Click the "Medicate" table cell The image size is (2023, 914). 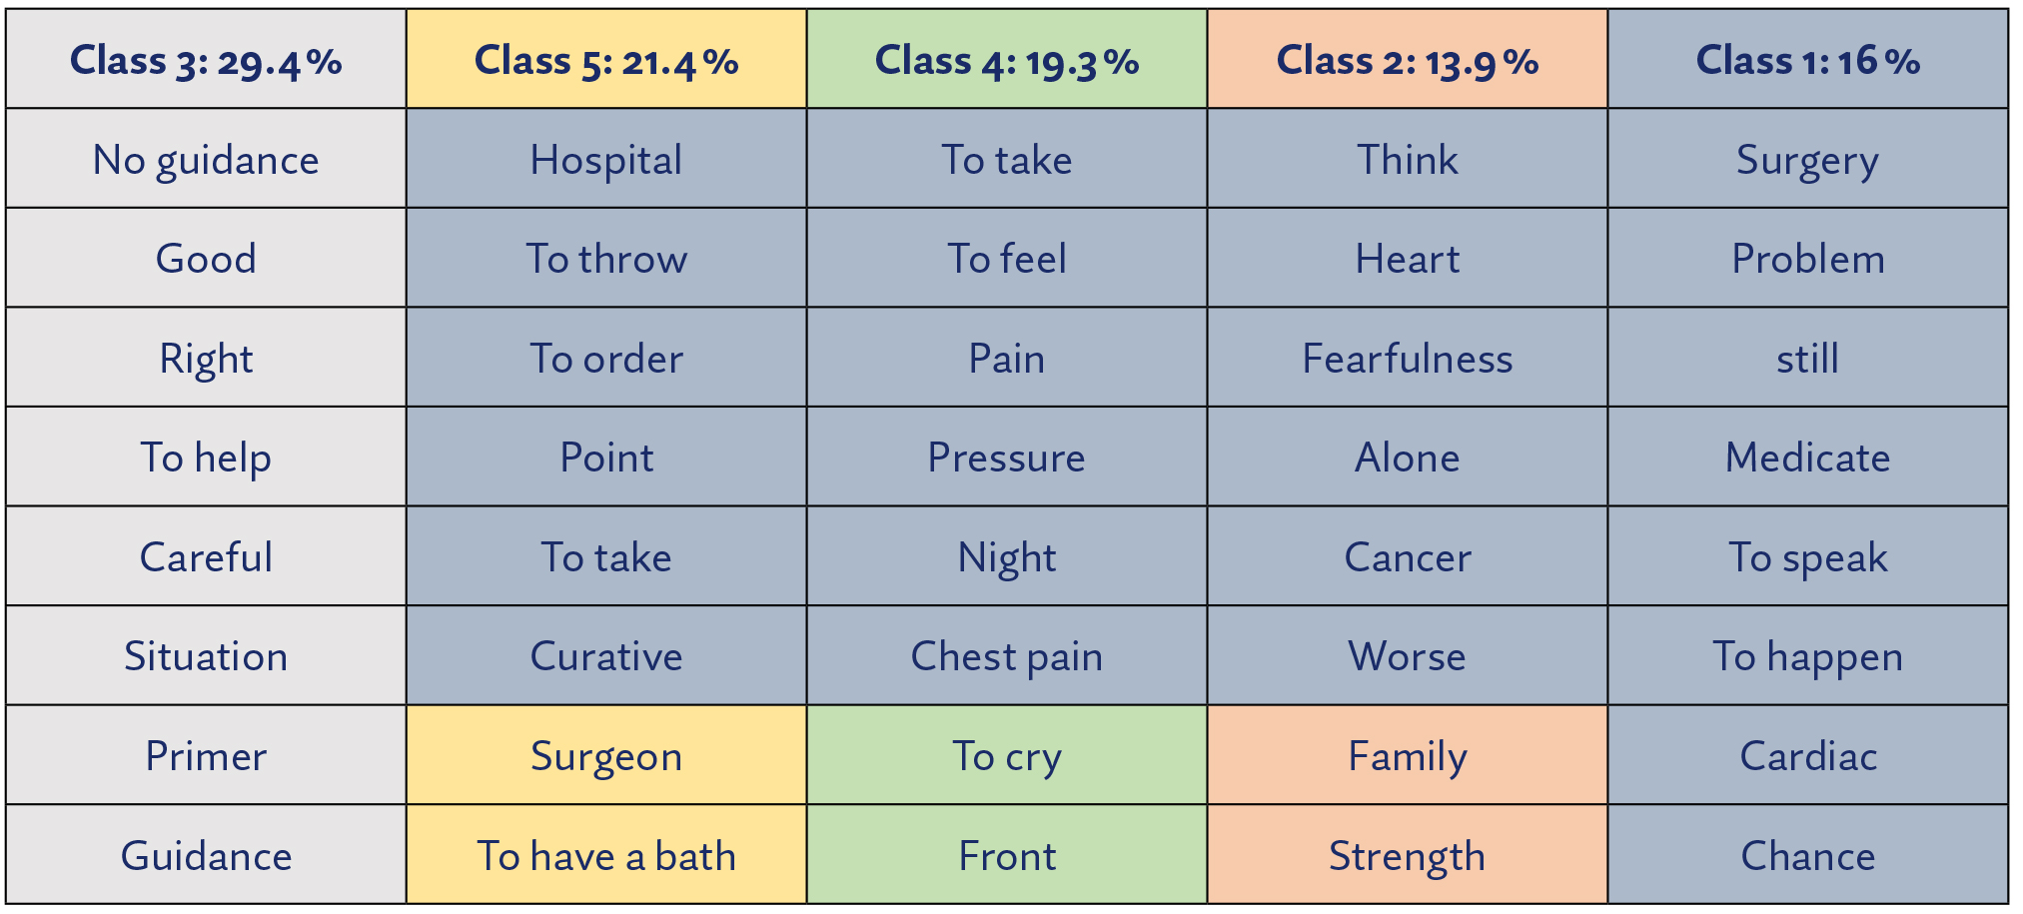pyautogui.click(x=1808, y=457)
